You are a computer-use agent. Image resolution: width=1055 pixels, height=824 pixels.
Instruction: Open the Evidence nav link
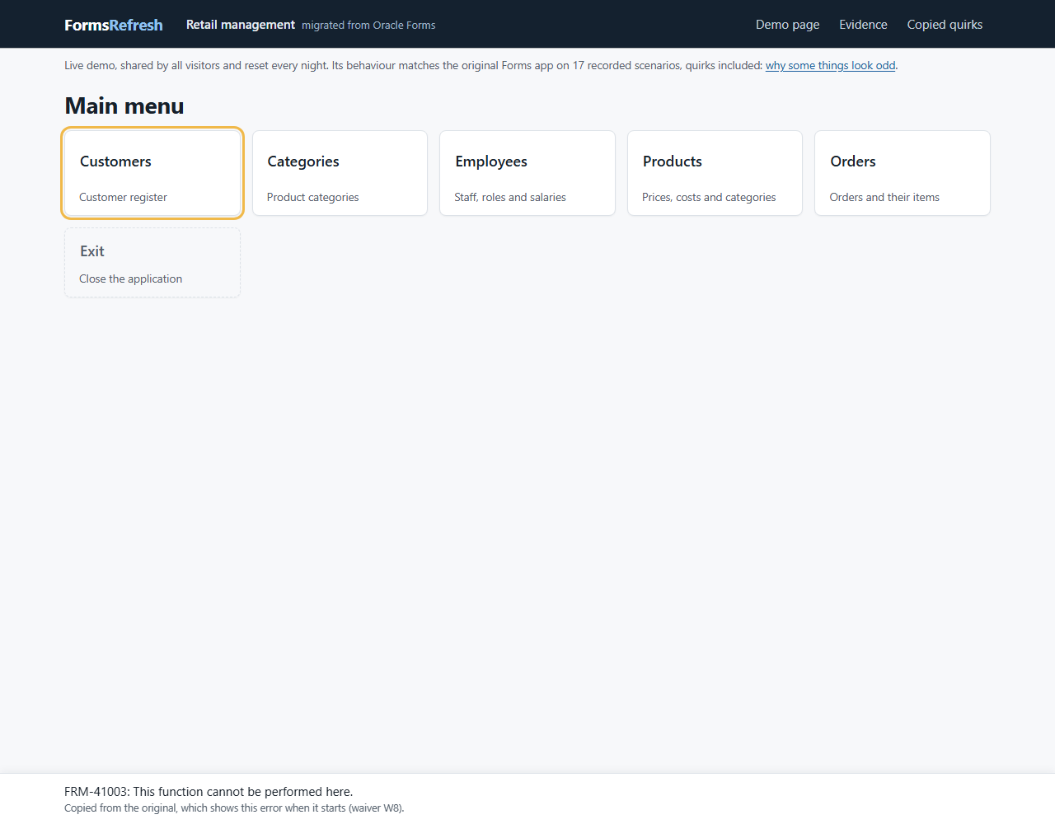point(863,25)
